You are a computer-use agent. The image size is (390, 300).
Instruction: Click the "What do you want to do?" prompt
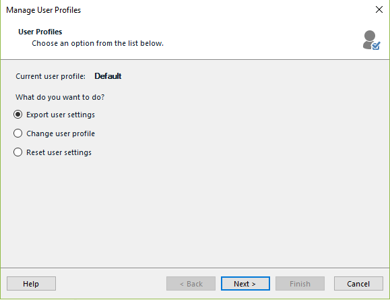(60, 97)
